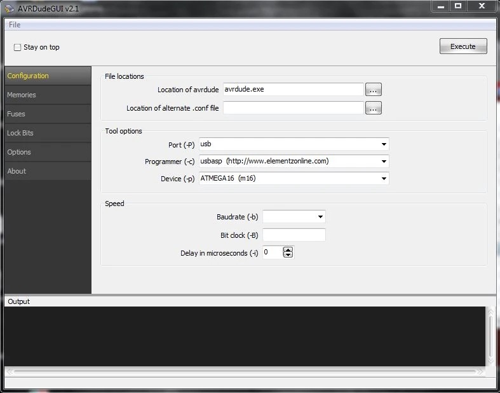Viewport: 500px width, 393px height.
Task: Expand the Port (-P) dropdown
Action: [384, 144]
